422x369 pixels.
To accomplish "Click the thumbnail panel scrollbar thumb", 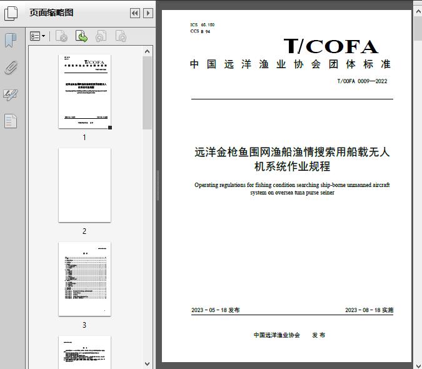I will coord(147,93).
